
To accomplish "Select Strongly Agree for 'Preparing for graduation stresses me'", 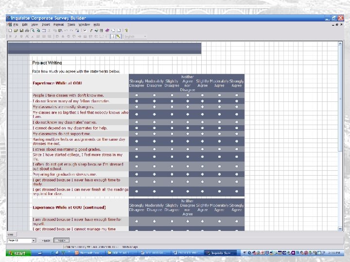I will (x=237, y=174).
